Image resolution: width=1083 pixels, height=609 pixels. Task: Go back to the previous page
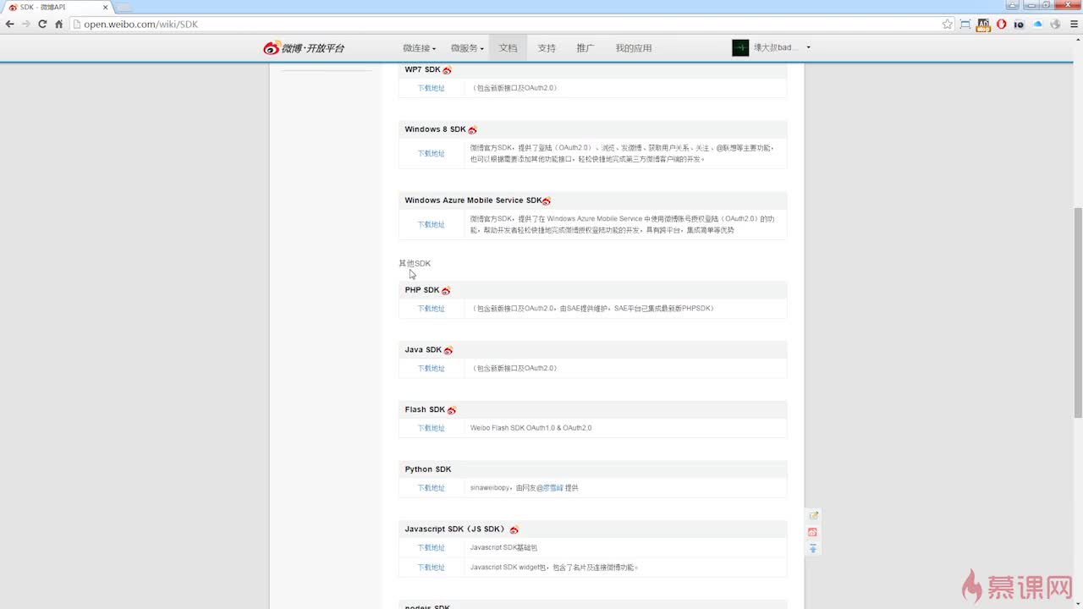[10, 25]
